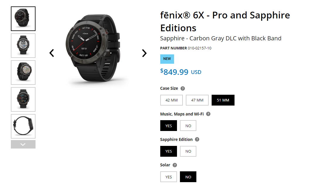317x188 pixels.
Task: Open the Case Size help icon
Action: (x=183, y=88)
